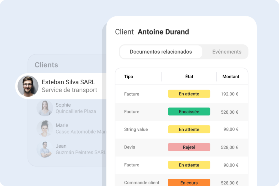Image resolution: width=279 pixels, height=186 pixels.
Task: Click the red Rejeté status badge
Action: 189,147
